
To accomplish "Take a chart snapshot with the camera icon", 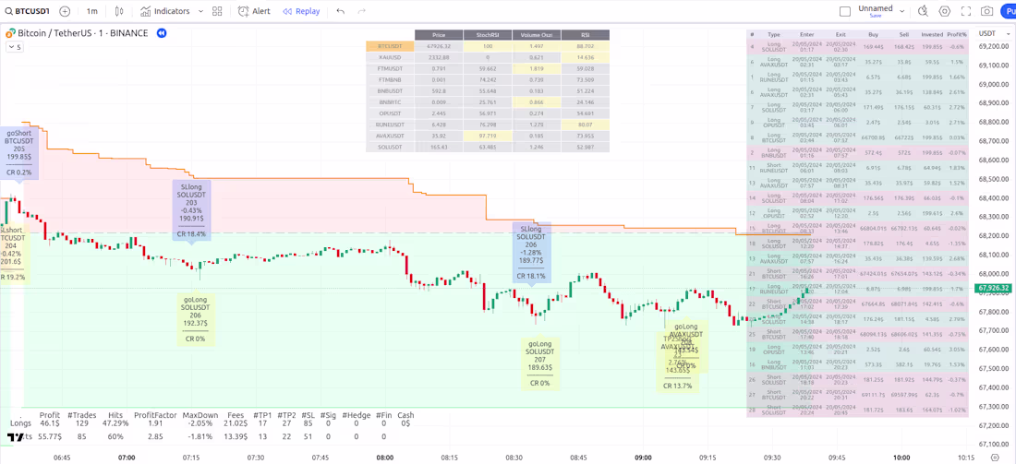I will [986, 11].
